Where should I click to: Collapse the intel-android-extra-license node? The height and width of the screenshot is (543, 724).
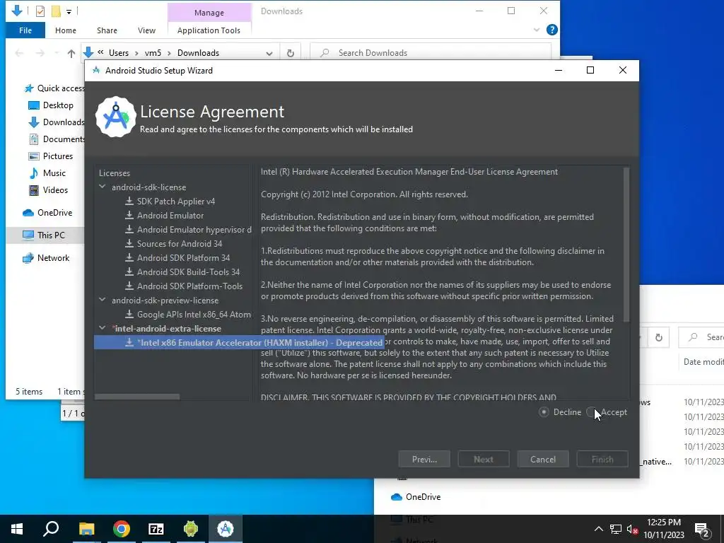103,328
